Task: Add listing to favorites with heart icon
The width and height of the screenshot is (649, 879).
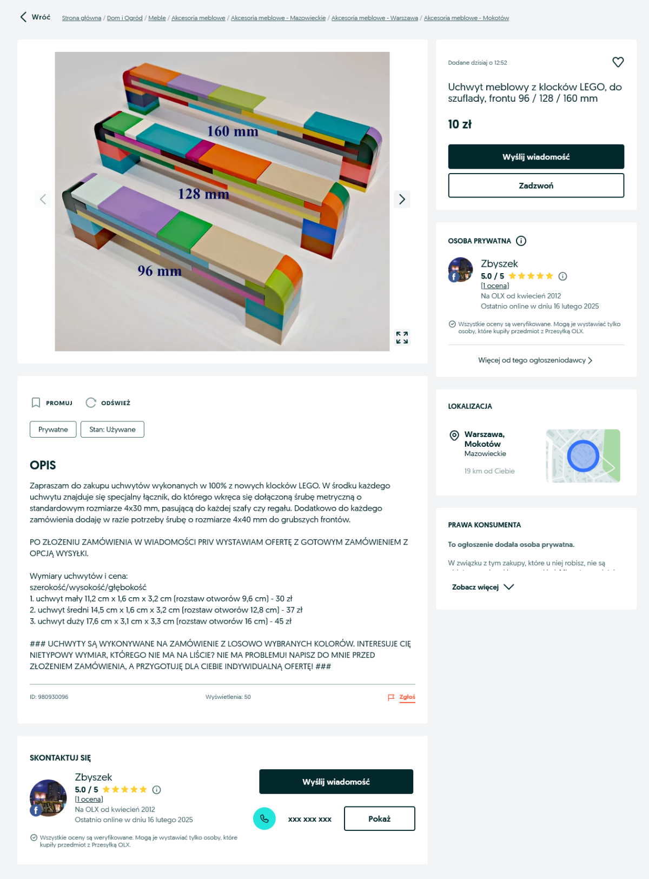Action: 618,62
